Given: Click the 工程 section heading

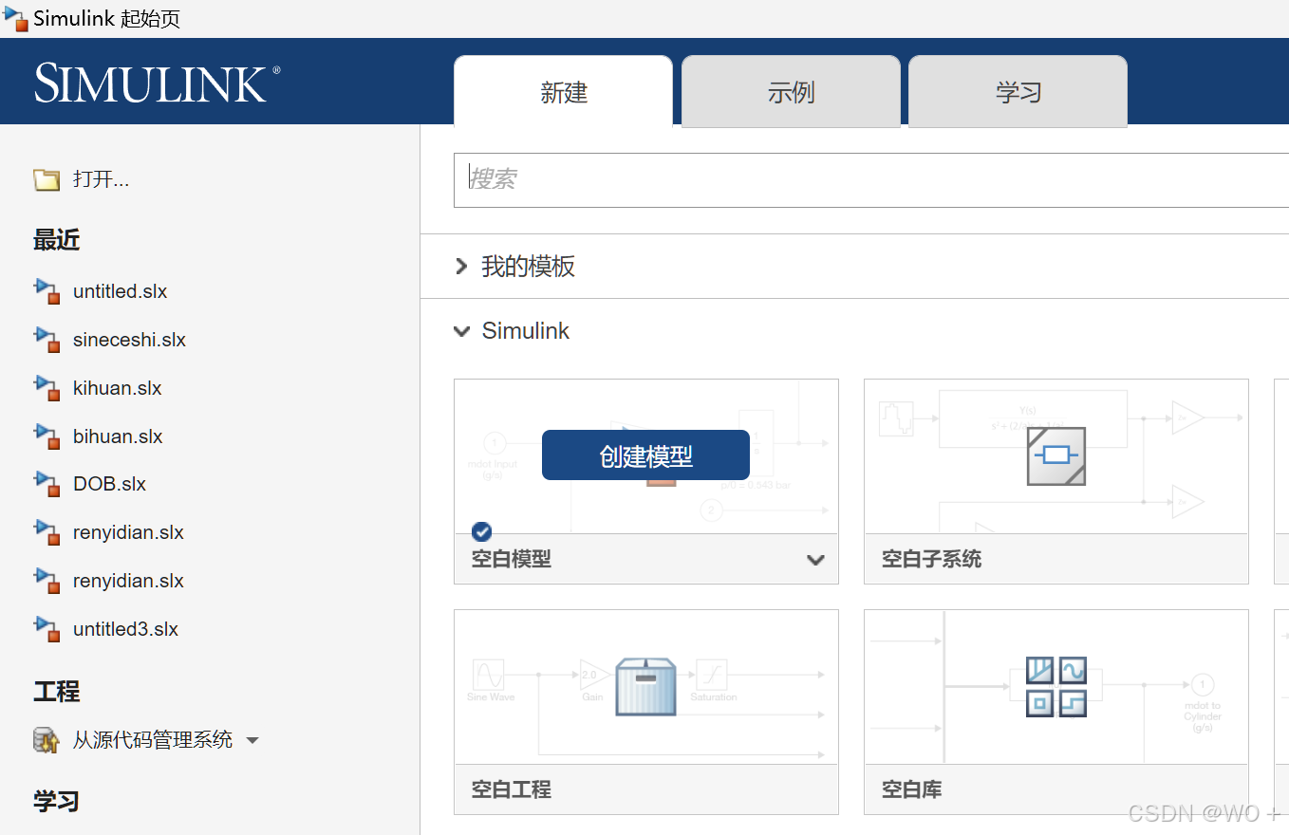Looking at the screenshot, I should (57, 692).
